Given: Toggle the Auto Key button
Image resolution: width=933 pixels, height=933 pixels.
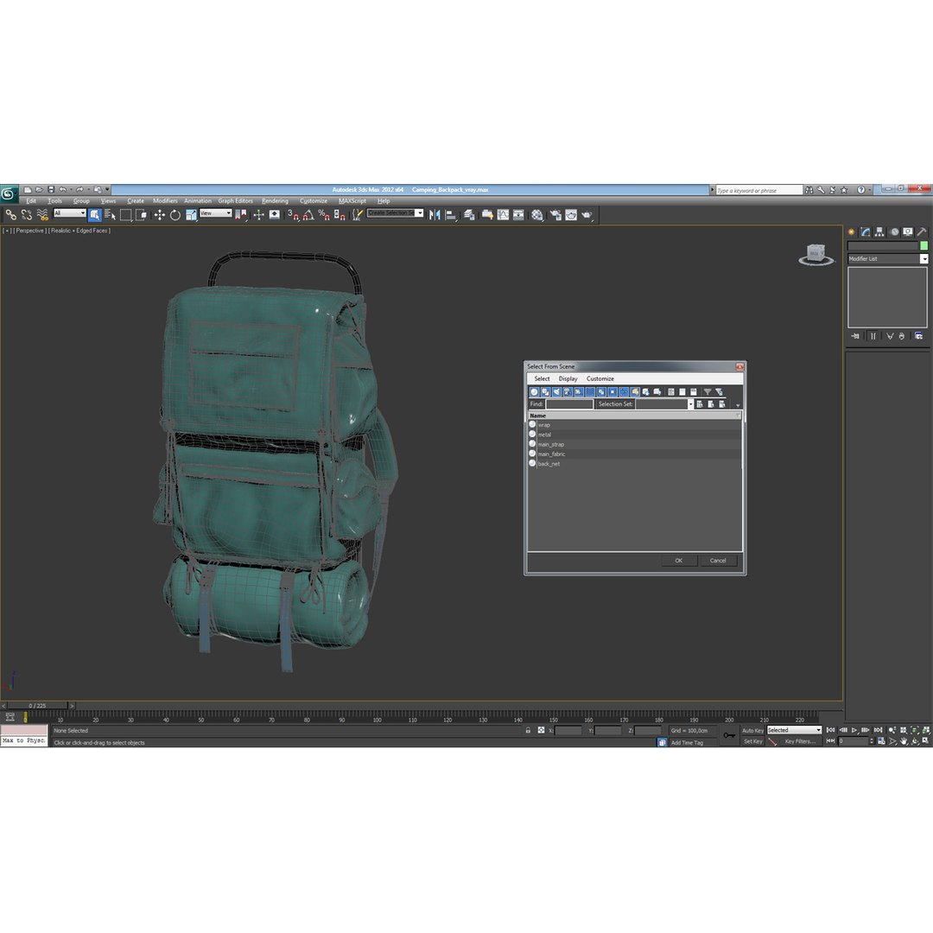Looking at the screenshot, I should (752, 730).
